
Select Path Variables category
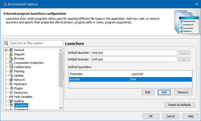coord(23,97)
